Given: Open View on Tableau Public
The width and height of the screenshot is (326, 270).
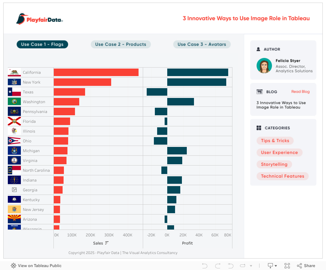Looking at the screenshot, I should [36, 266].
